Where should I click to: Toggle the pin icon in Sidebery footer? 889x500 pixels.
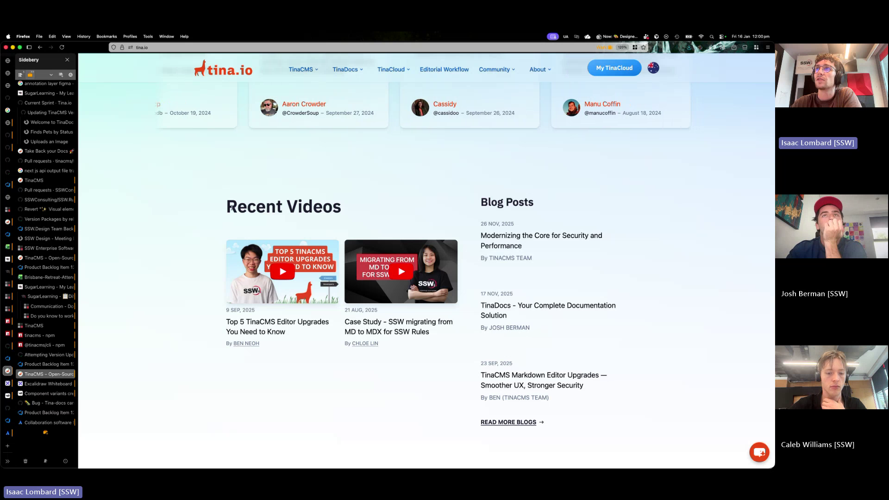point(45,461)
